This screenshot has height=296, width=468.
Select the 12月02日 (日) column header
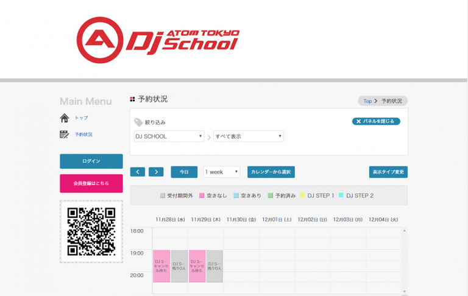tap(312, 220)
